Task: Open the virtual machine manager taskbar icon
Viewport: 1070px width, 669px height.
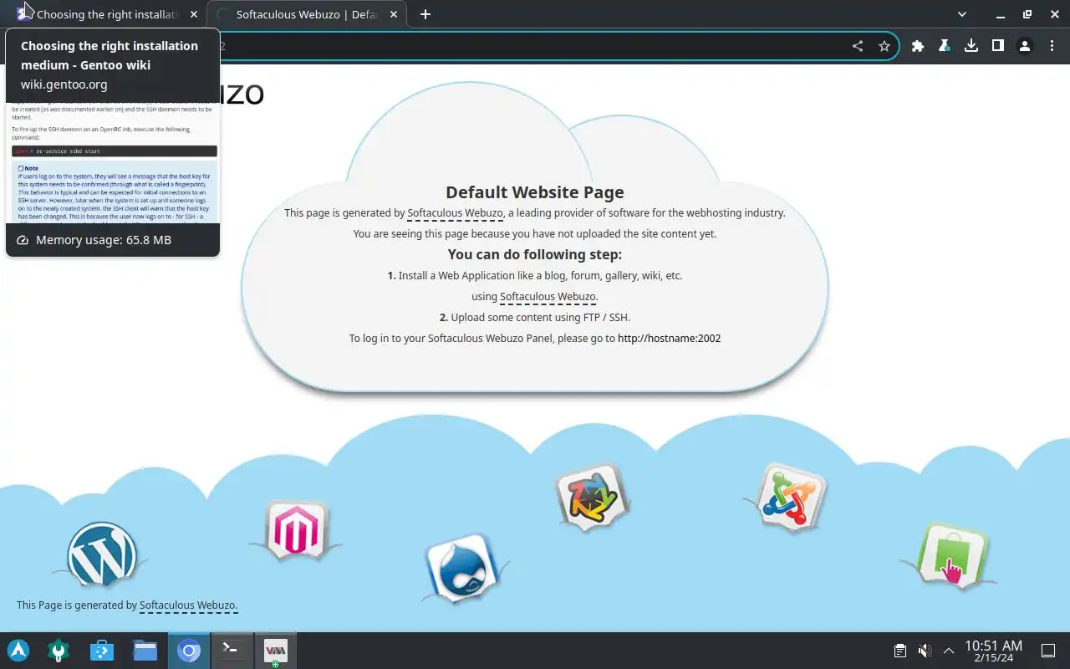Action: 276,651
